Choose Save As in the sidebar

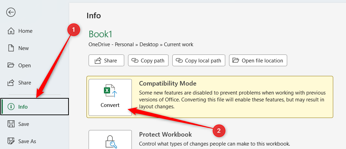click(x=34, y=141)
